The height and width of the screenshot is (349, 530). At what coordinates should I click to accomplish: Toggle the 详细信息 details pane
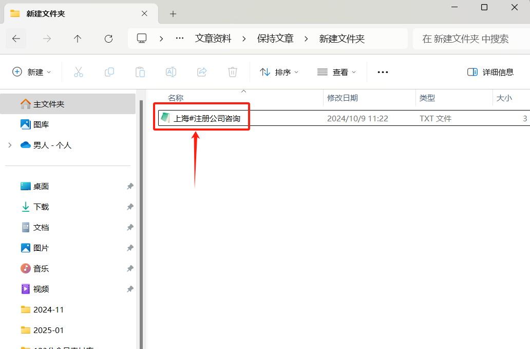(x=490, y=72)
